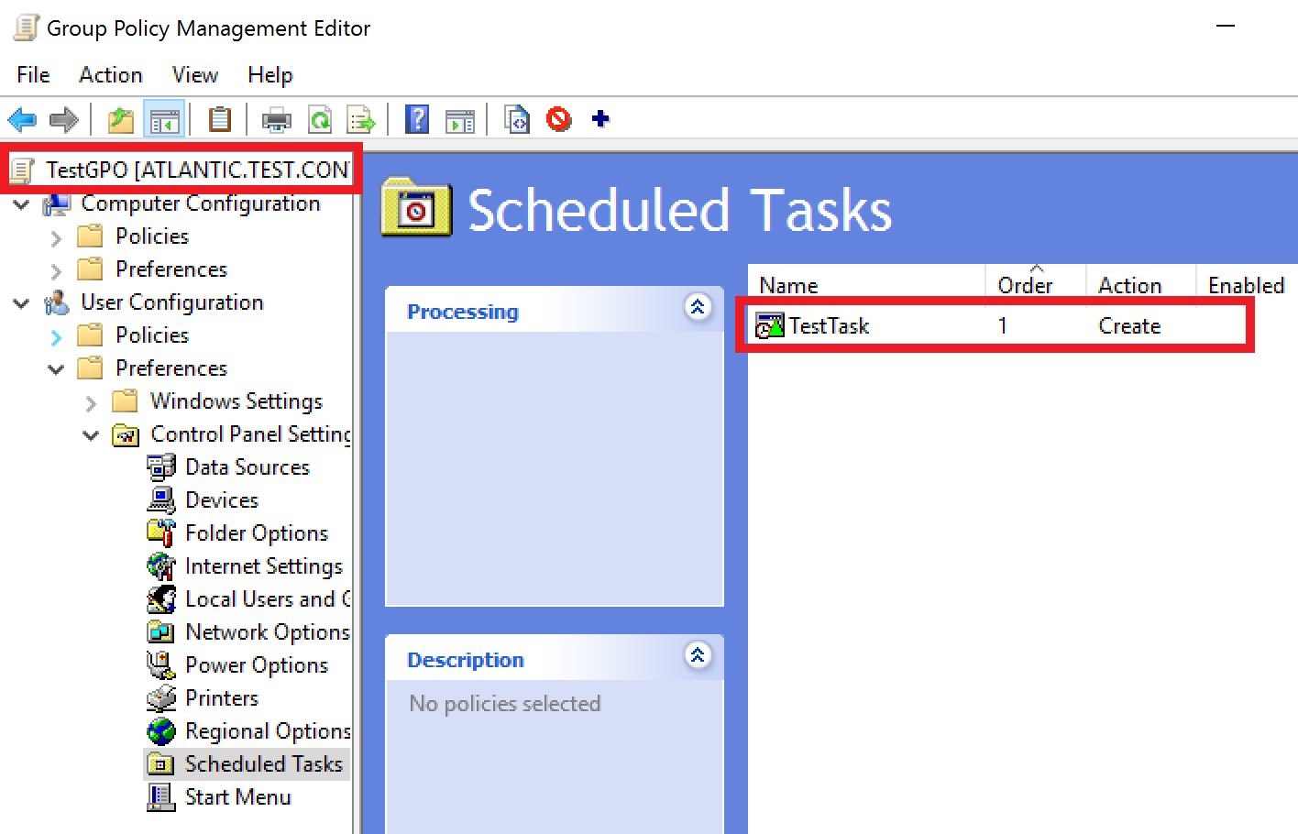Click the Paste clipboard toolbar icon

click(x=220, y=119)
